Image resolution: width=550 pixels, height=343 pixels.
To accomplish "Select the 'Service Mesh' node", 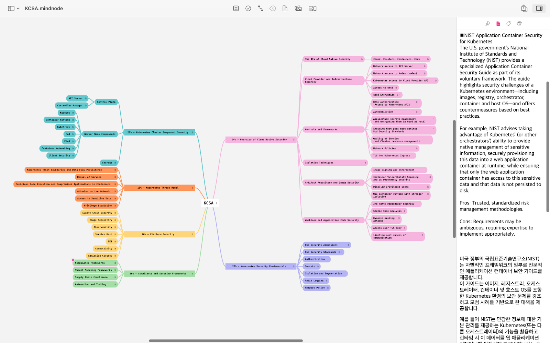I will [105, 234].
